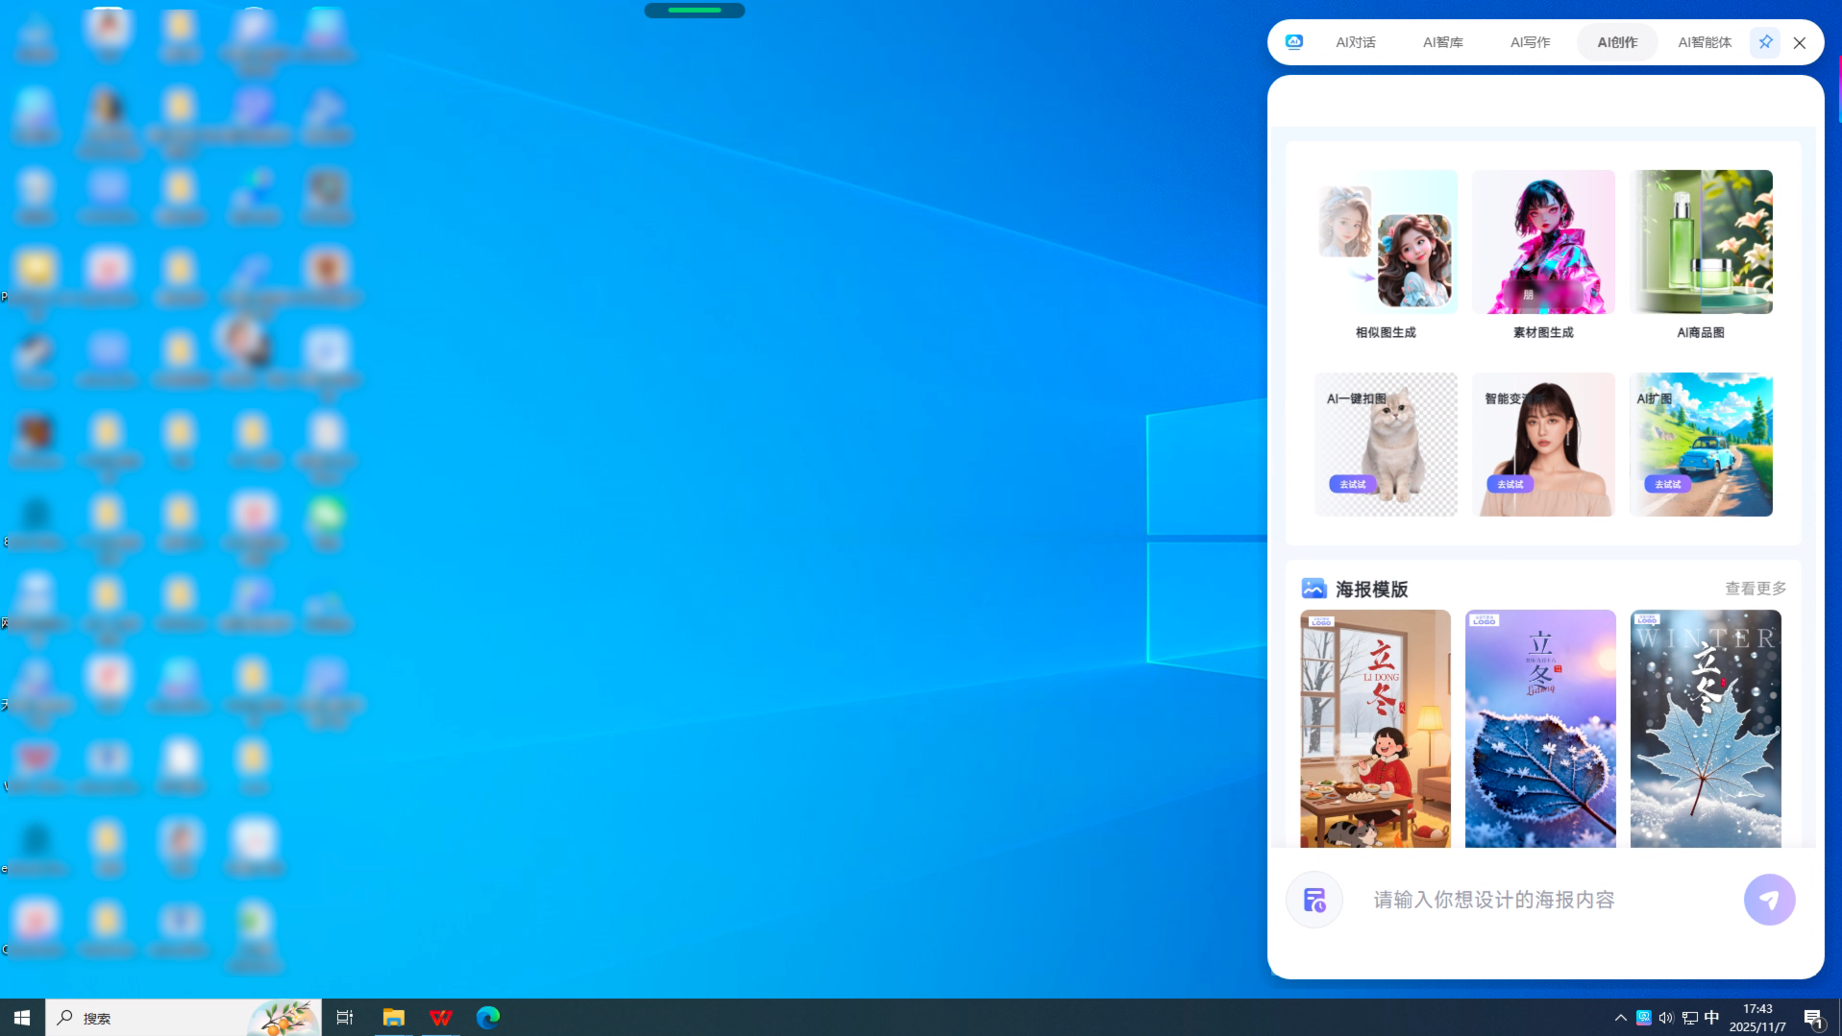This screenshot has width=1842, height=1036.
Task: Switch to the AI智库 tab
Action: coord(1442,42)
